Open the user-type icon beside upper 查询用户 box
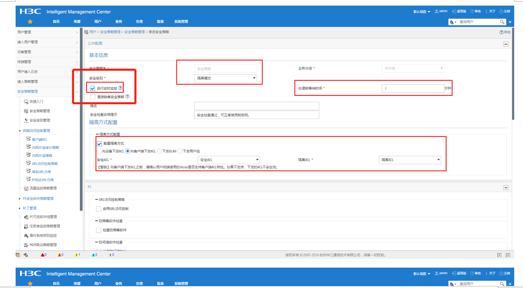Viewport: 523px width, 288px height. 453,22
